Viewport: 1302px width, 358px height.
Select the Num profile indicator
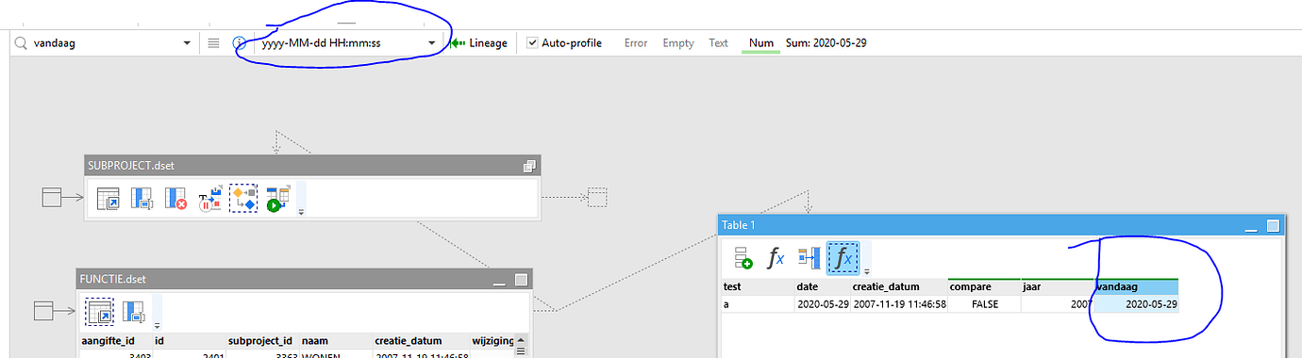[760, 43]
